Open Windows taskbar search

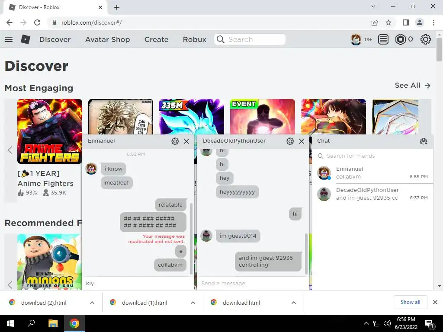(x=31, y=323)
